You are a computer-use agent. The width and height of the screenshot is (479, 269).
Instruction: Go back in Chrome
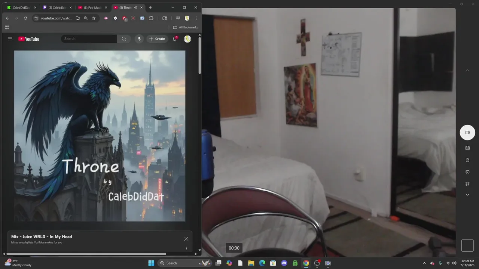point(7,18)
